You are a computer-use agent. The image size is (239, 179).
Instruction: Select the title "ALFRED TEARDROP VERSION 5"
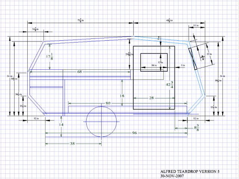point(190,172)
